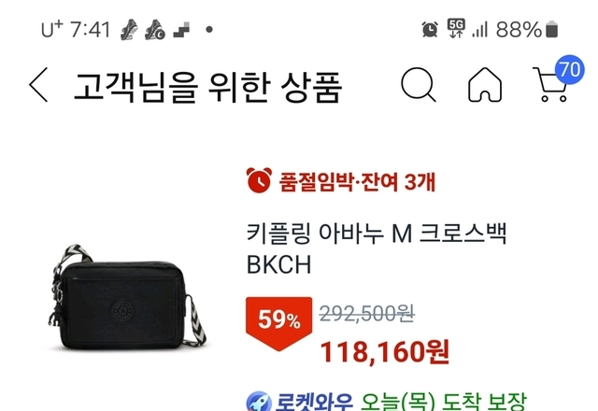Screen dimensions: 598x411
Task: Tap the page title 고객님을 위한 상품
Action: click(207, 87)
